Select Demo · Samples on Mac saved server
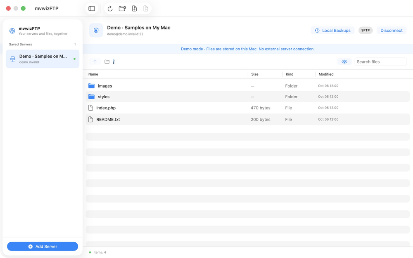Image resolution: width=413 pixels, height=258 pixels. point(43,59)
